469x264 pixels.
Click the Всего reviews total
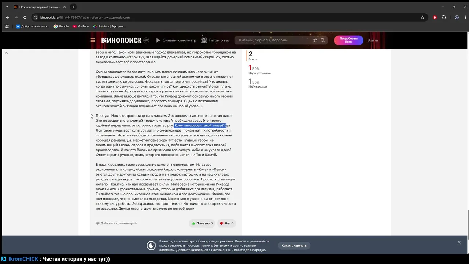point(252,56)
